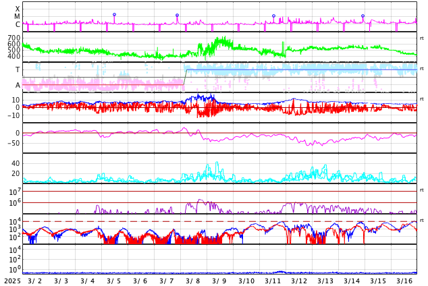Image resolution: width=428 pixels, height=286 pixels.
Task: Click the '3/ 8' date label
Action: 193,281
